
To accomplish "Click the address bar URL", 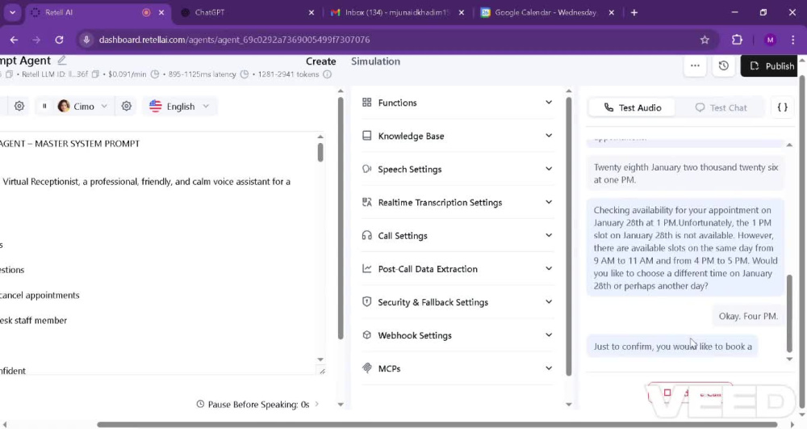I will tap(234, 40).
